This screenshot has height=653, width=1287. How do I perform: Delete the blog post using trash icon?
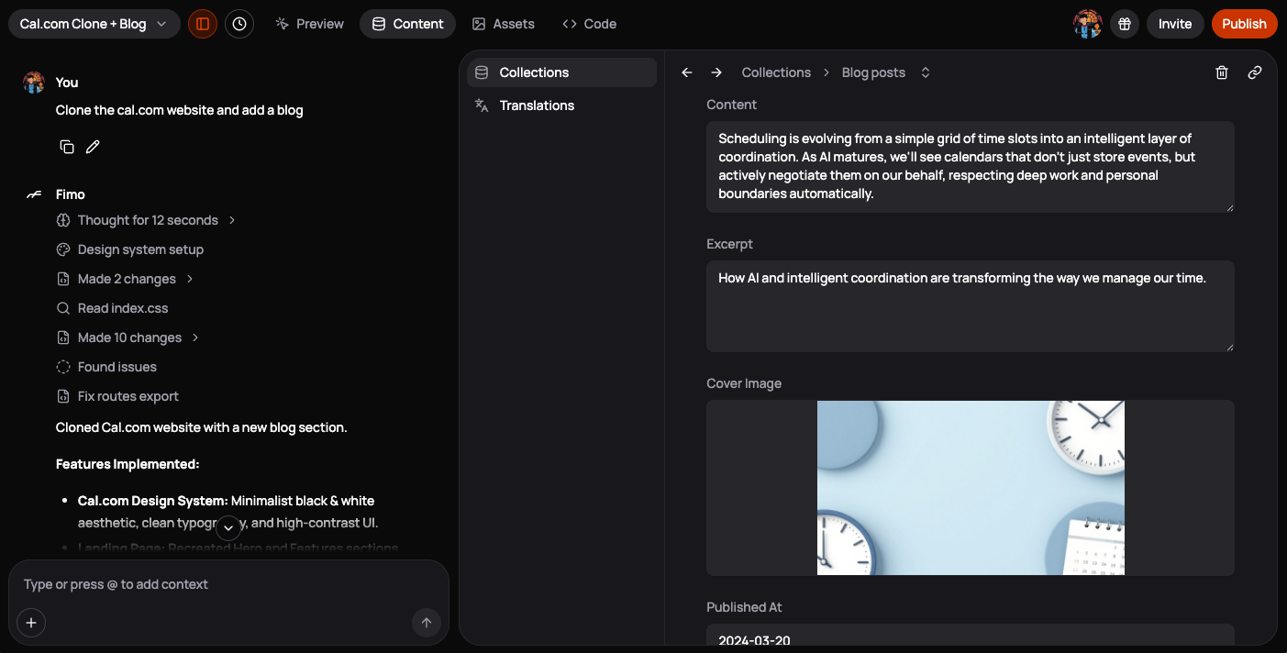[1221, 72]
